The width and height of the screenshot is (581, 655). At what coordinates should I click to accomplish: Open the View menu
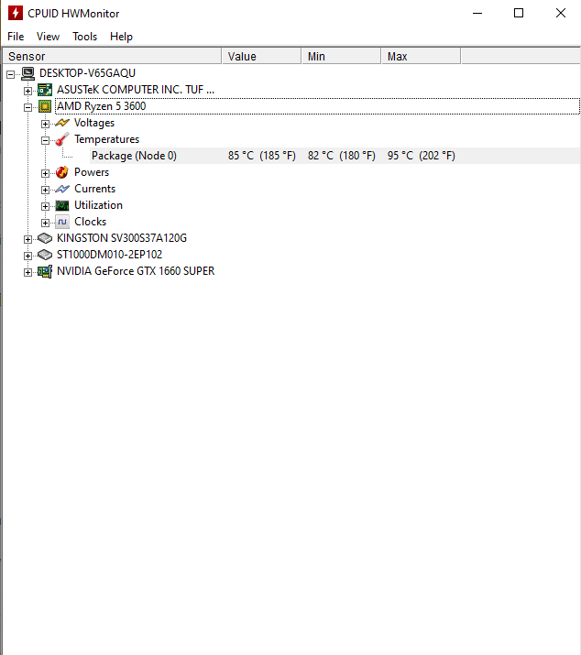point(48,37)
